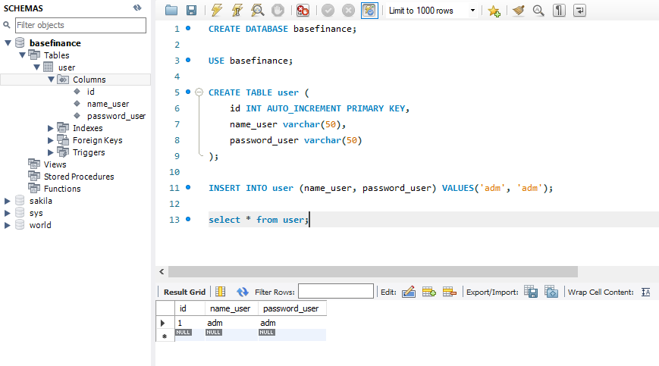
Task: Expand the sakila schema
Action: click(x=7, y=201)
